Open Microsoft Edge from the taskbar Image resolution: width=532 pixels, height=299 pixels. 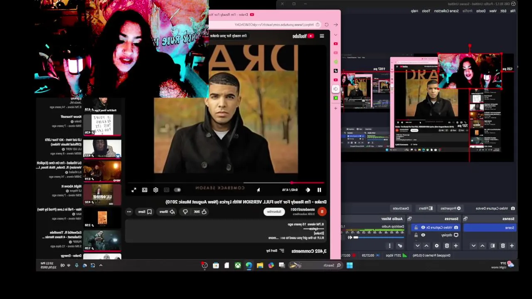(x=249, y=265)
